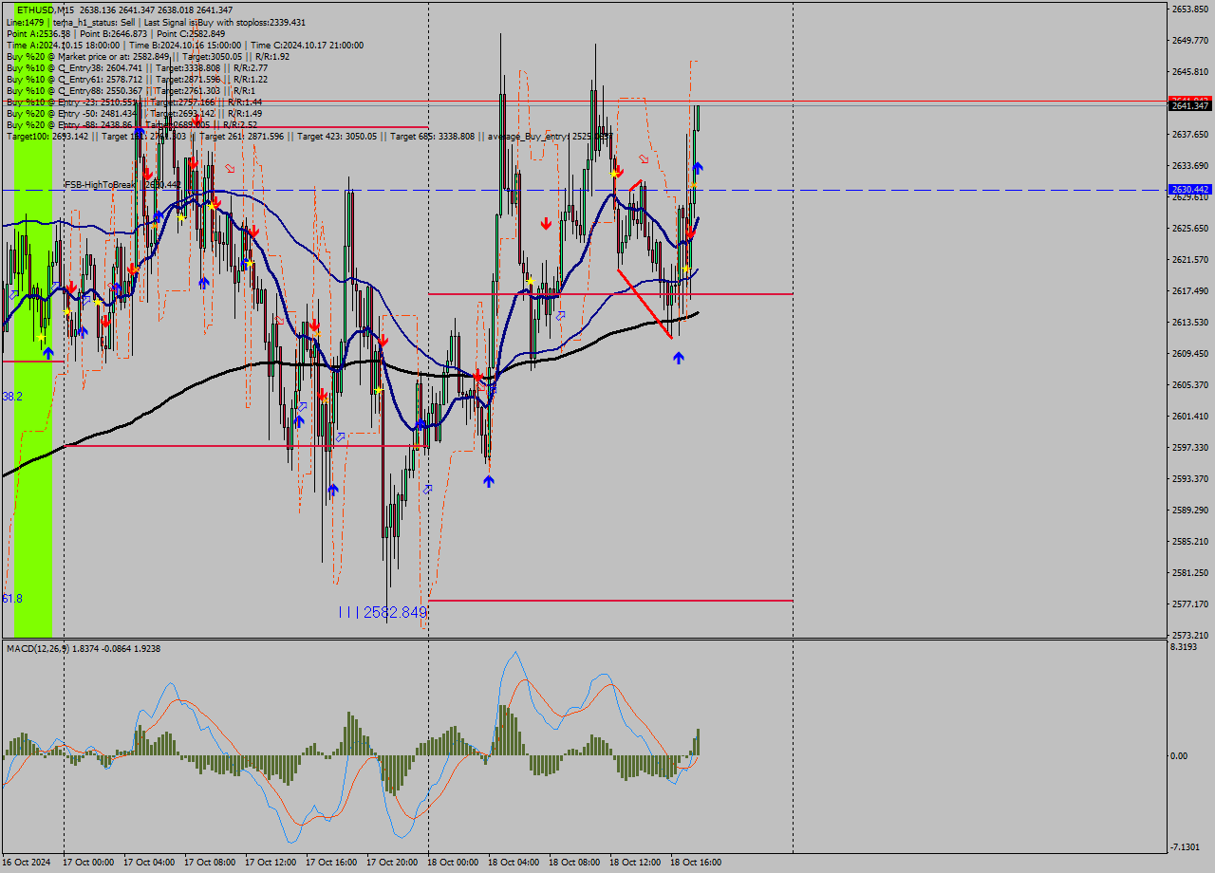The image size is (1215, 873).
Task: Click the 2573.210 price axis label
Action: tap(1190, 635)
